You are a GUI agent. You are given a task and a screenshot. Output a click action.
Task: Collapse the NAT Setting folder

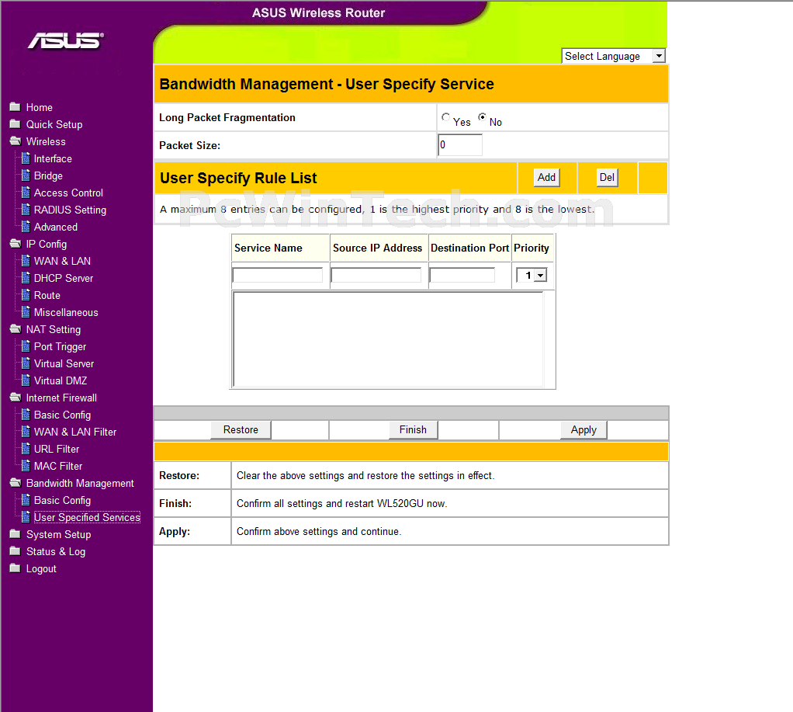click(x=16, y=329)
